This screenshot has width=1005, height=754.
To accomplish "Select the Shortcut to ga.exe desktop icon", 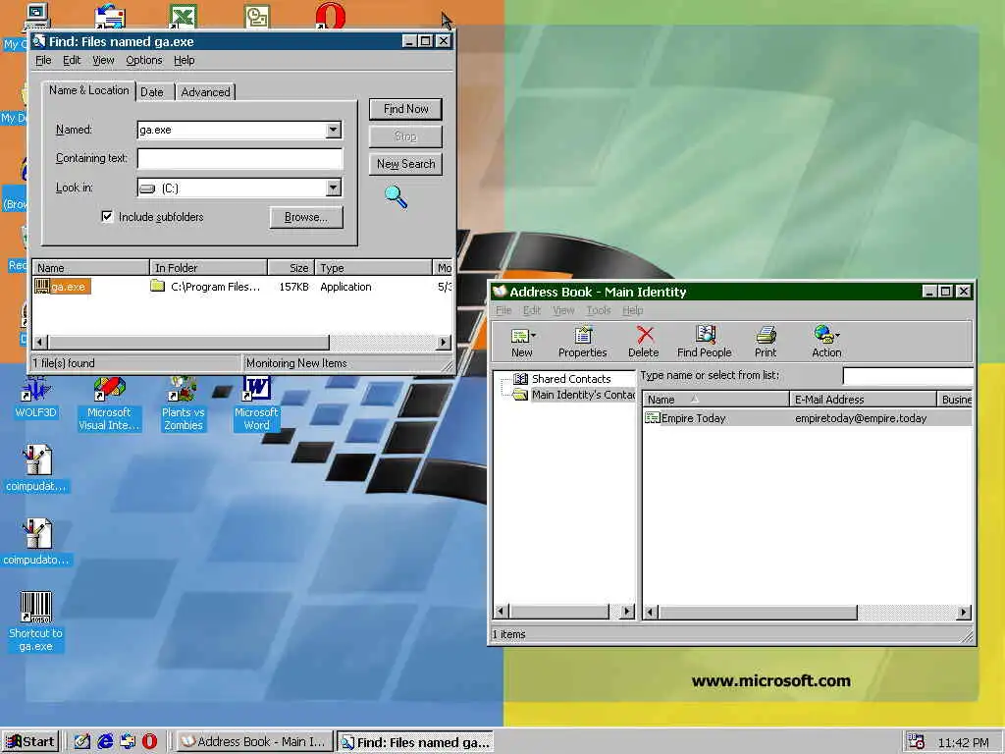I will pyautogui.click(x=36, y=621).
